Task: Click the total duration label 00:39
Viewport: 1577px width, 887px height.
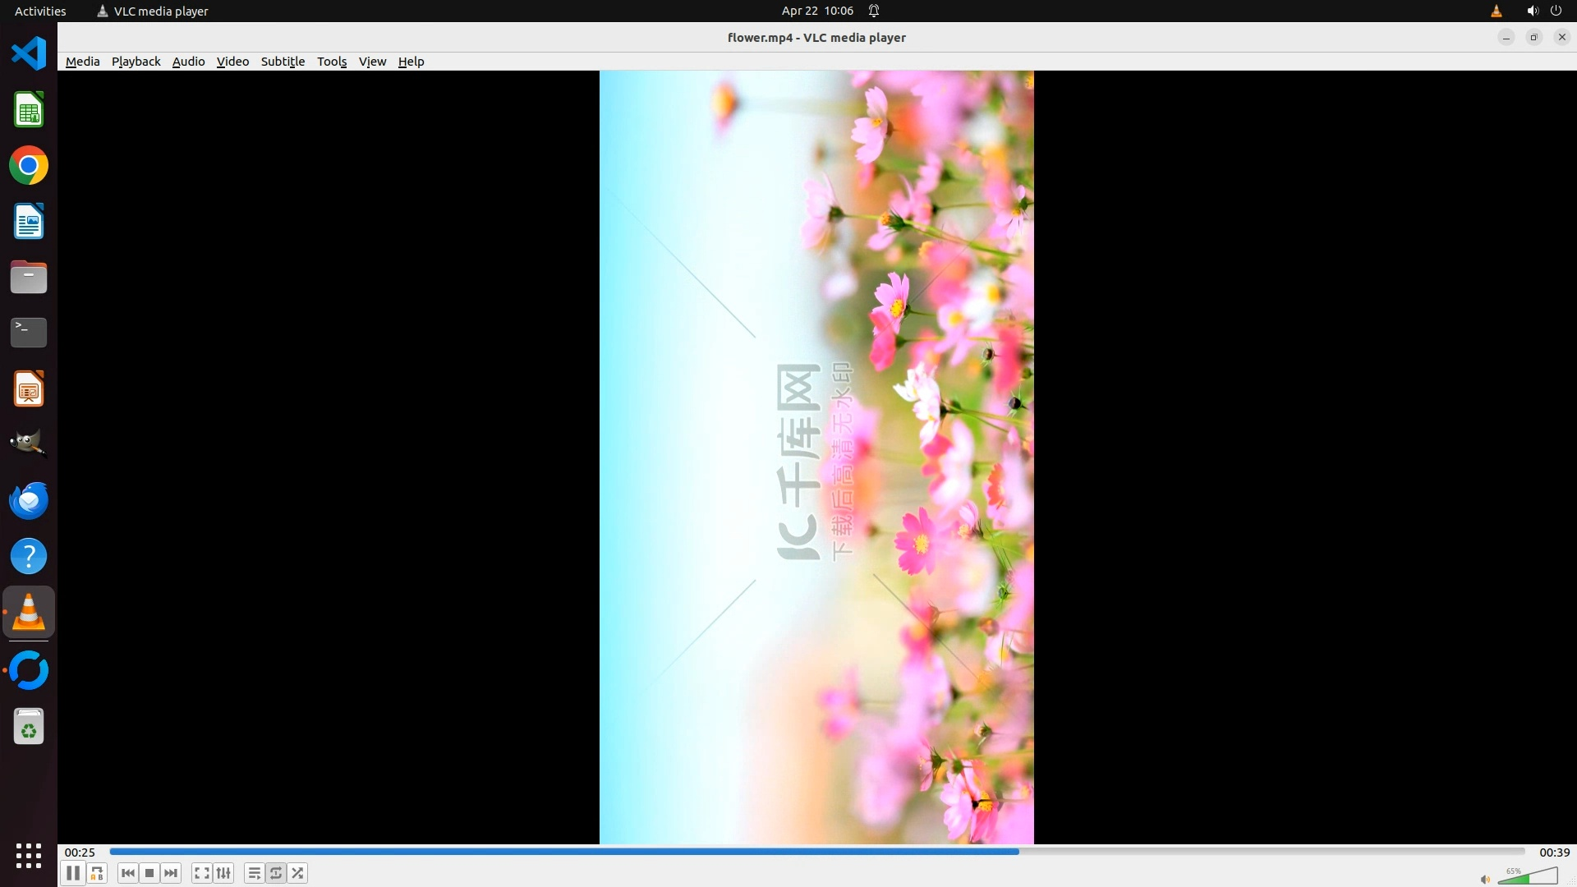Action: pos(1554,853)
